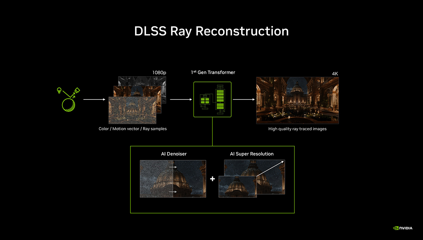The width and height of the screenshot is (423, 240).
Task: Click the green light bulb icon
Action: click(x=59, y=90)
